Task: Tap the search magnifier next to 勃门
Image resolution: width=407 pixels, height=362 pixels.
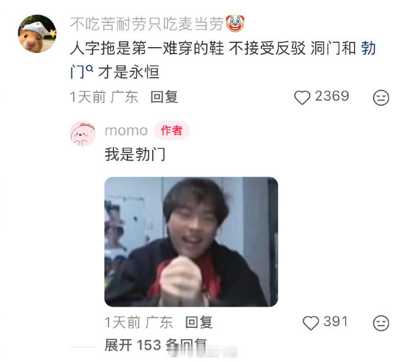Action: click(89, 69)
